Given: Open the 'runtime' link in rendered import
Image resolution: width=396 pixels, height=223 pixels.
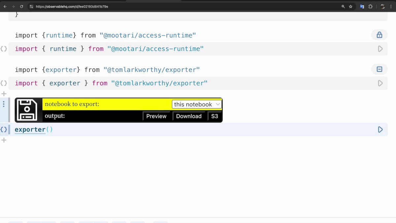Looking at the screenshot, I should click(x=59, y=35).
